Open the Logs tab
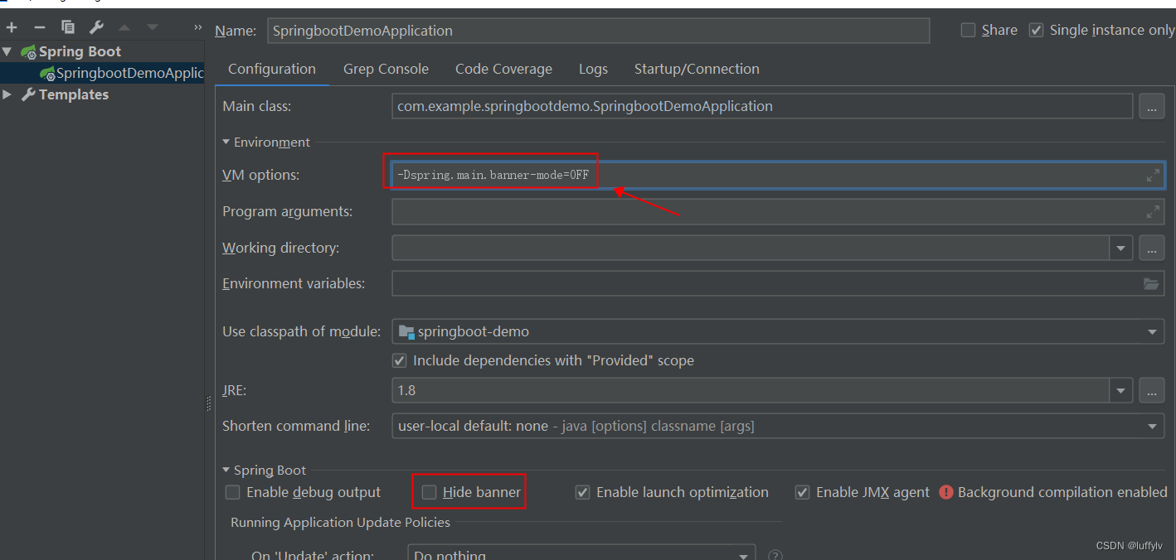 (593, 69)
